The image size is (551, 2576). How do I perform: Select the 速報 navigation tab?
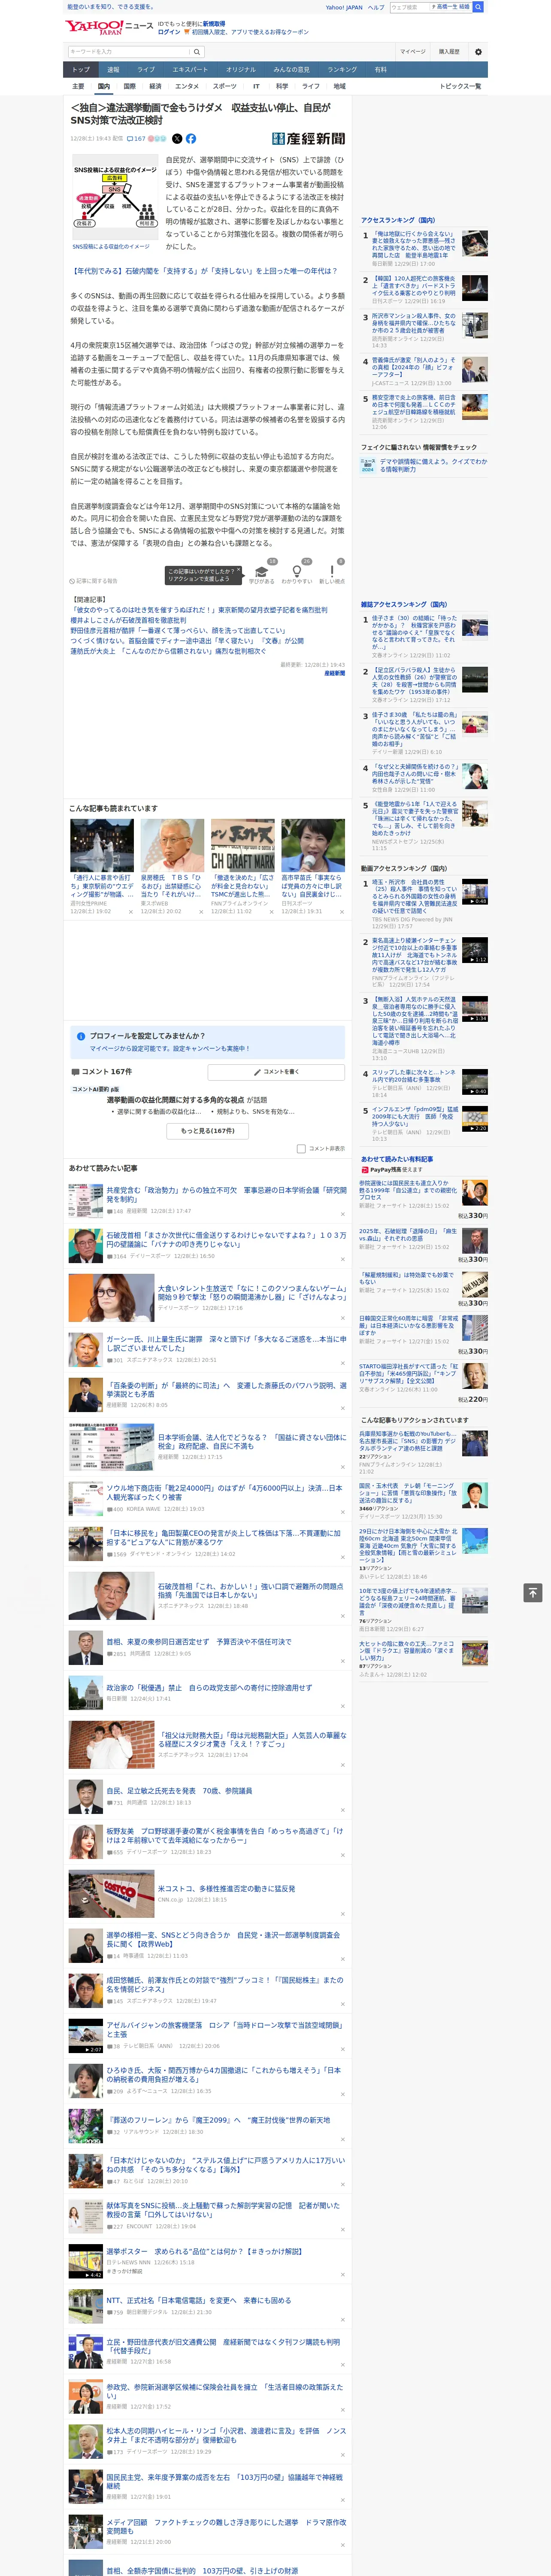tap(113, 70)
